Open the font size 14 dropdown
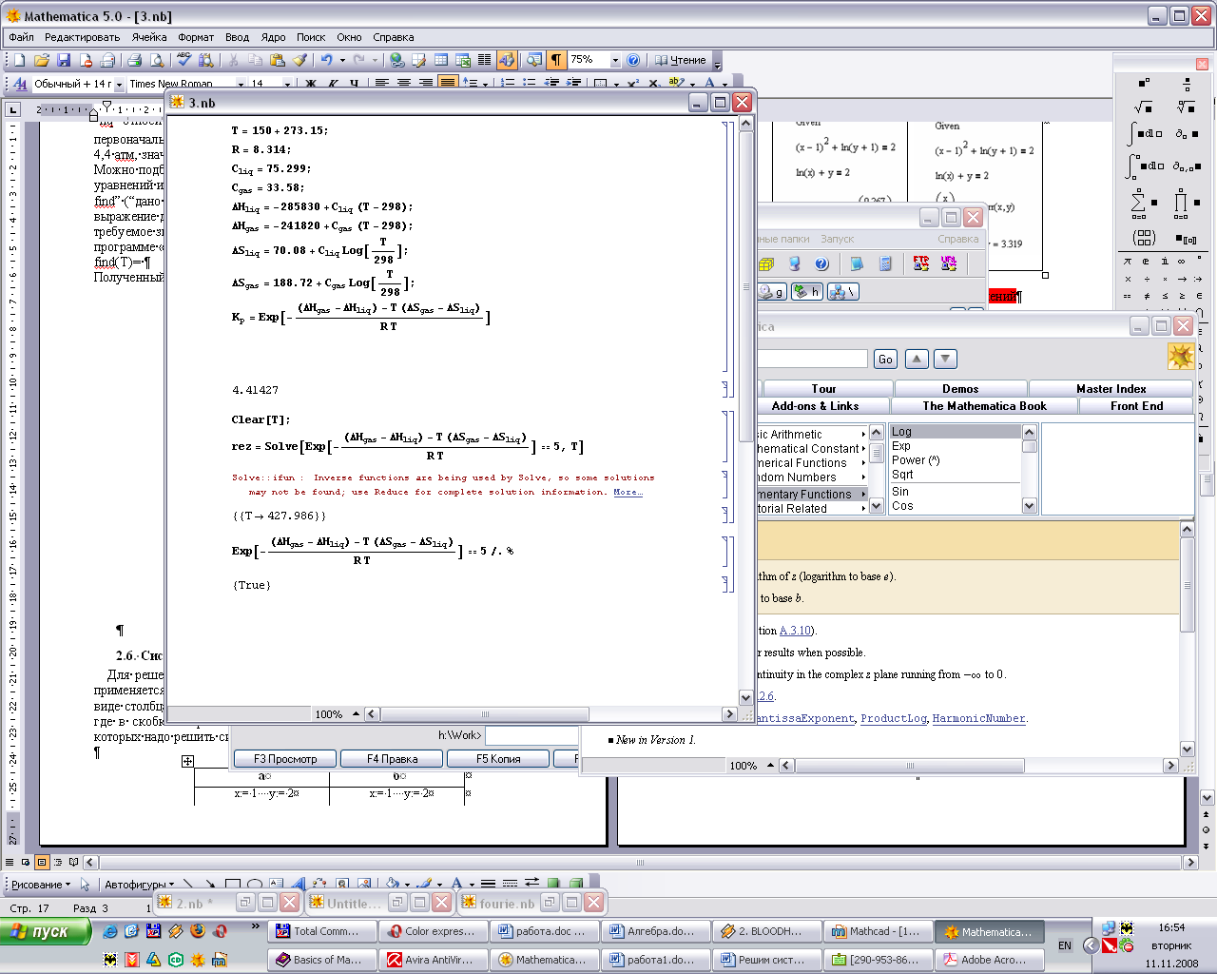The height and width of the screenshot is (974, 1217). [286, 84]
